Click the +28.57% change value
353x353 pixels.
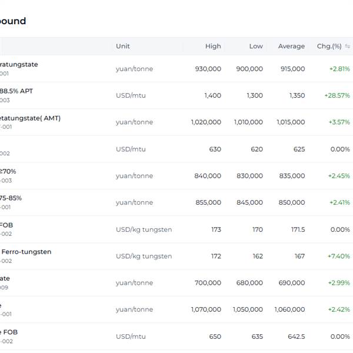(337, 95)
